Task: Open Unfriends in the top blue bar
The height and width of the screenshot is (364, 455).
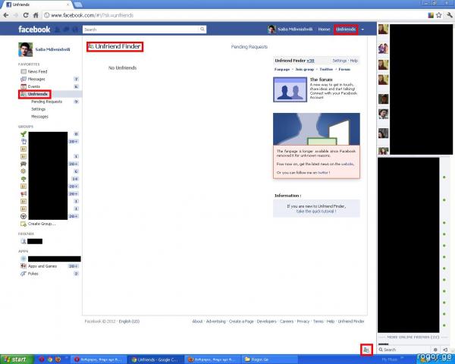Action: point(346,30)
